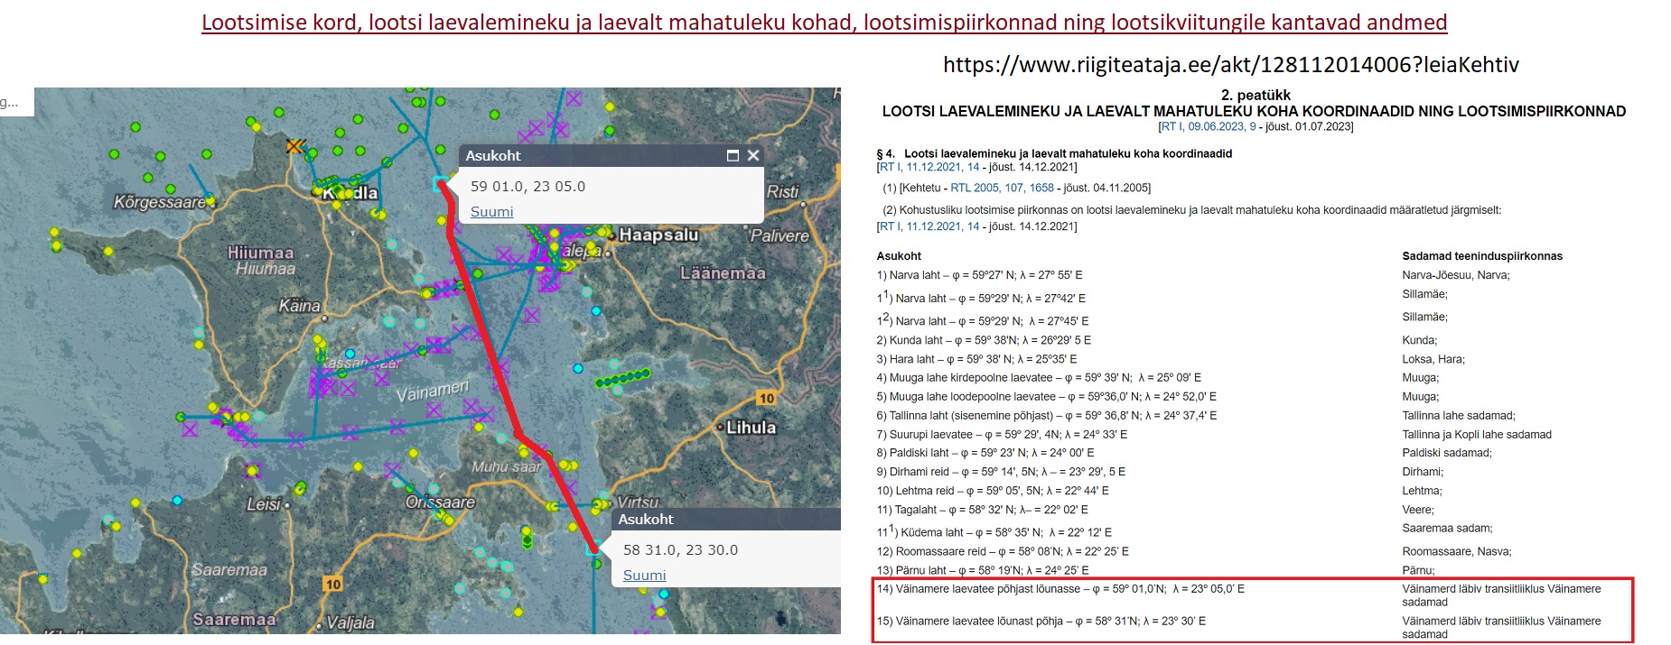1671x645 pixels.
Task: Select row 7) Suurupi laevatee
Action: pyautogui.click(x=1002, y=435)
